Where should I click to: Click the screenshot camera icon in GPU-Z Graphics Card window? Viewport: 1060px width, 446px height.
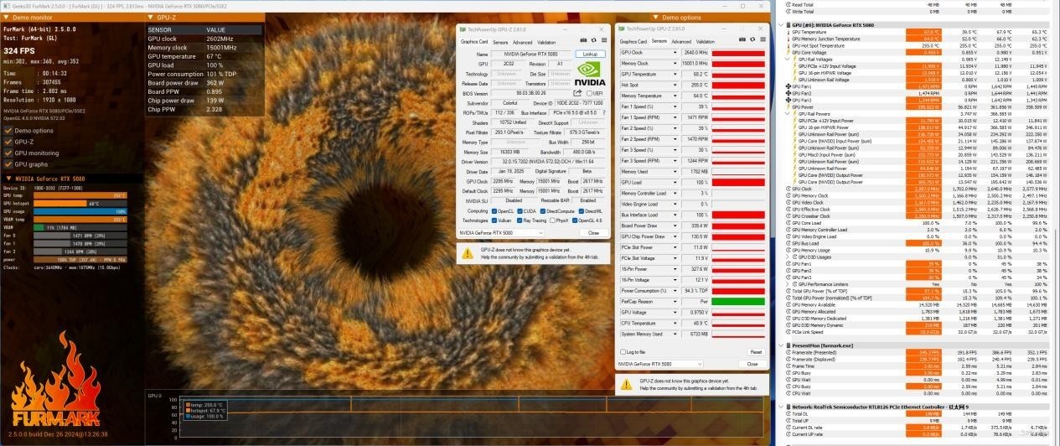582,41
